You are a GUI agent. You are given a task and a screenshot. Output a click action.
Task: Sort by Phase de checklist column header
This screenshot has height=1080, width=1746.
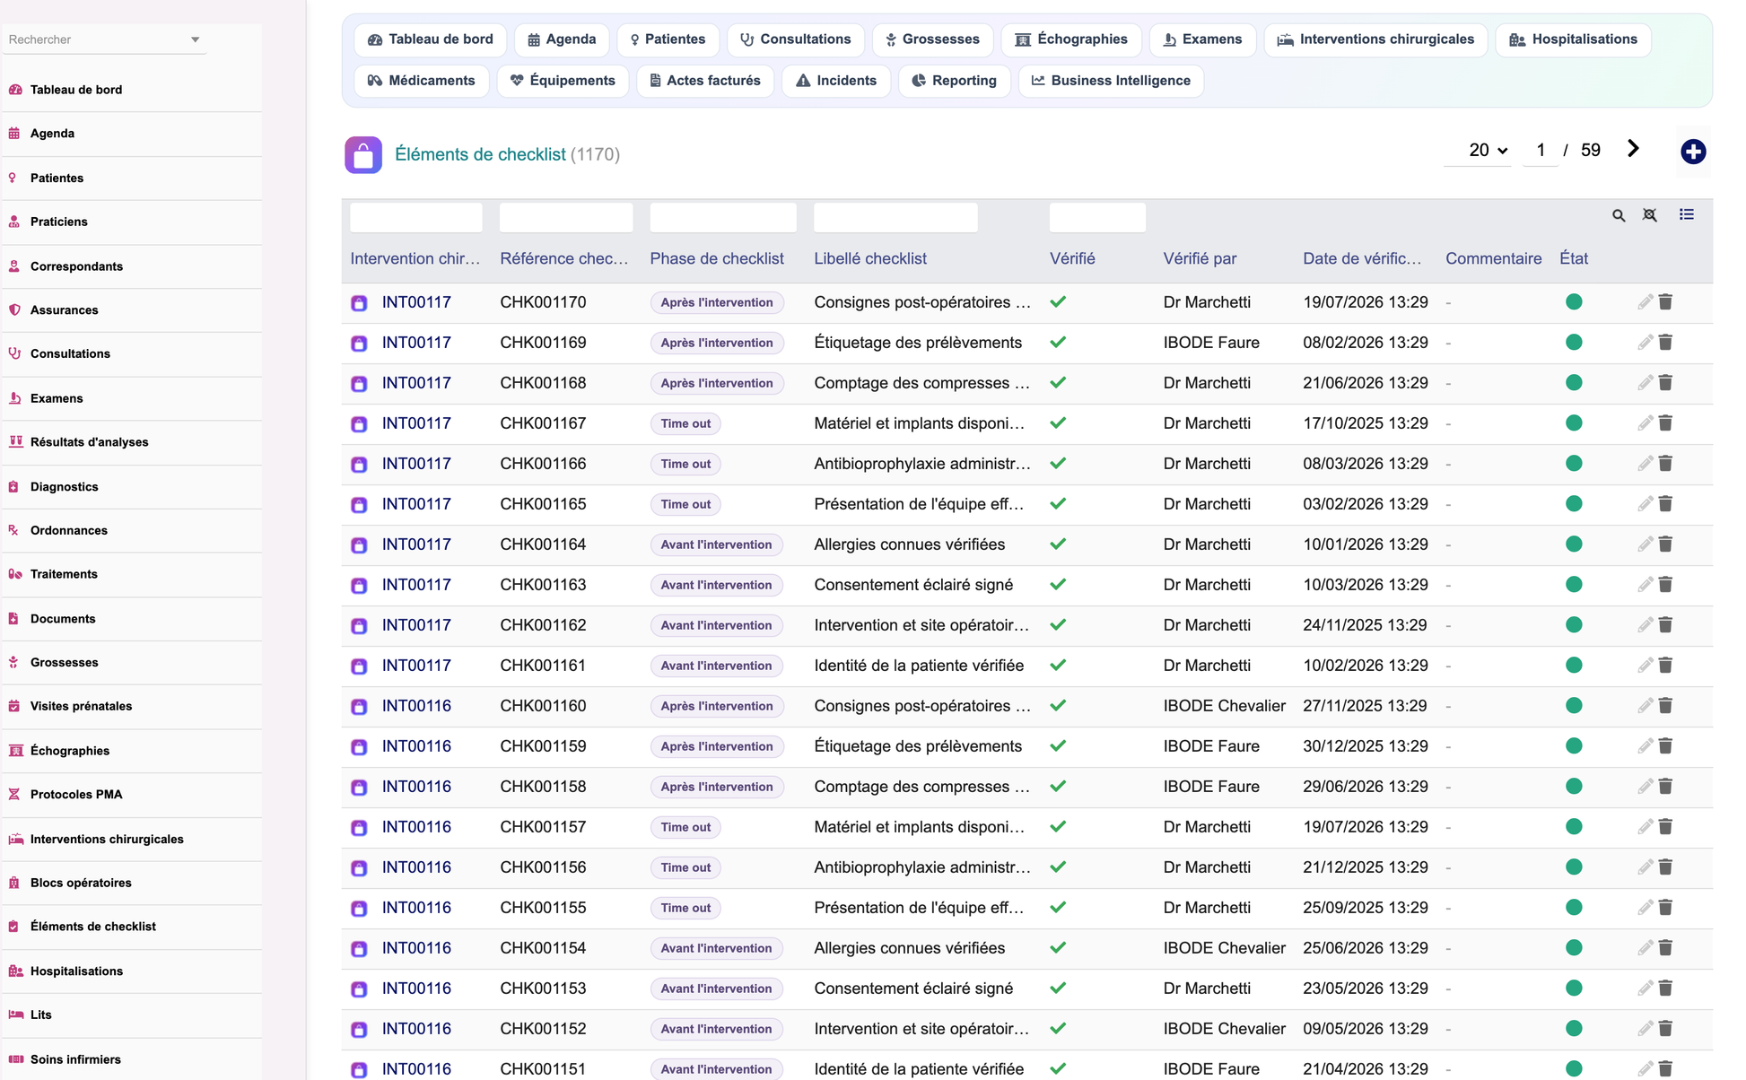717,258
